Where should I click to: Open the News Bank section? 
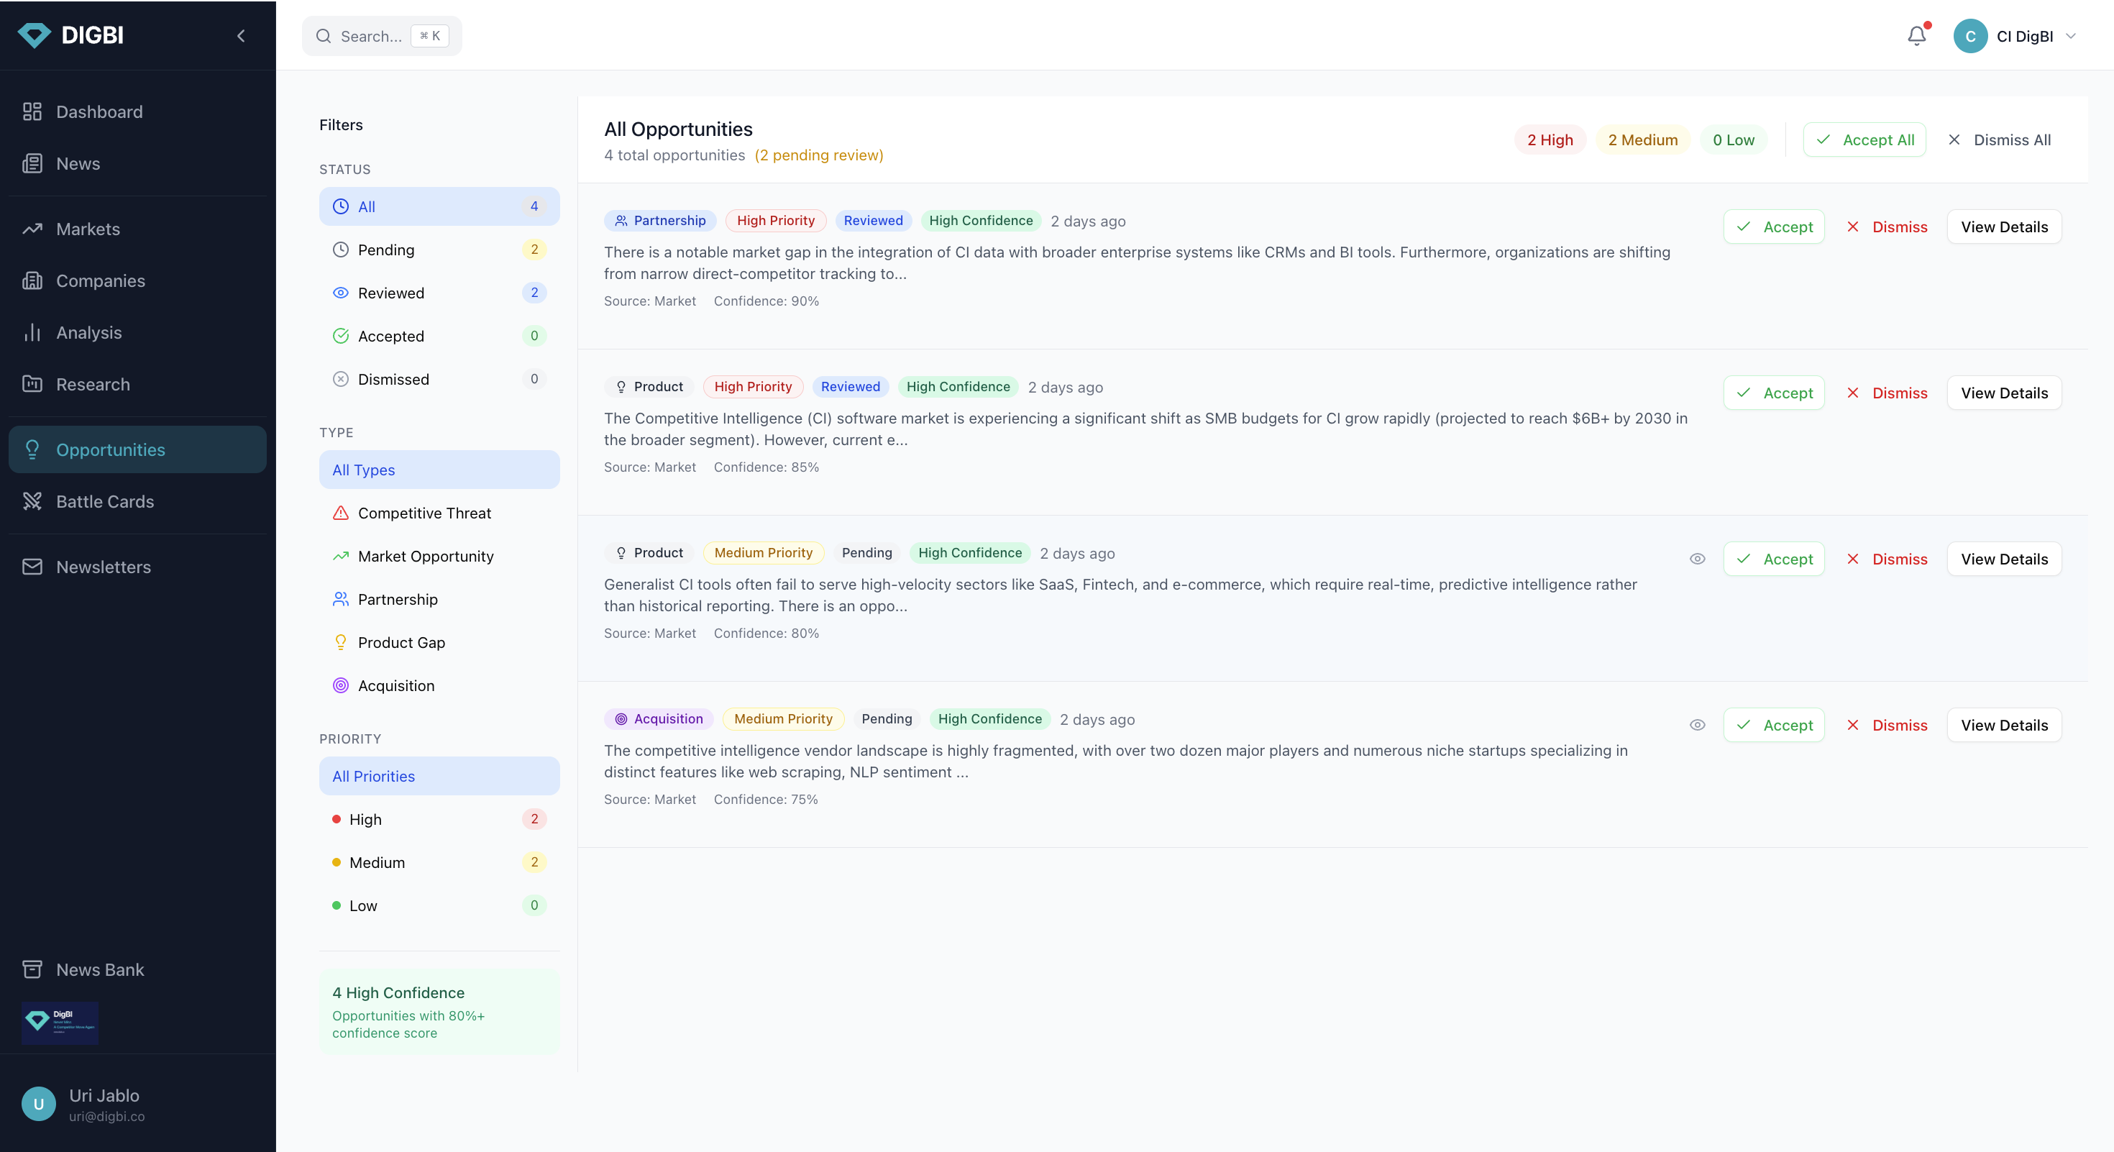point(99,969)
